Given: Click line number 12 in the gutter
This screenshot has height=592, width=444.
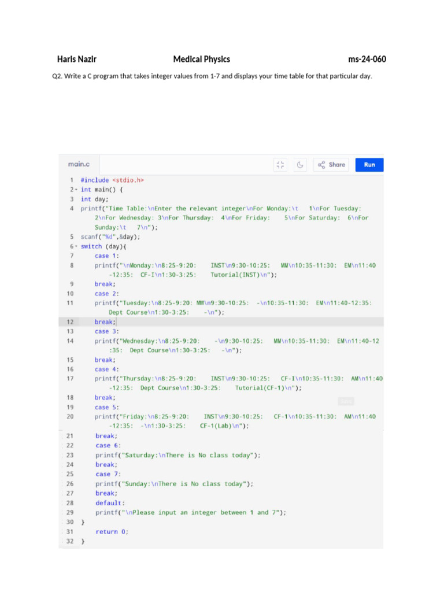Looking at the screenshot, I should (70, 322).
